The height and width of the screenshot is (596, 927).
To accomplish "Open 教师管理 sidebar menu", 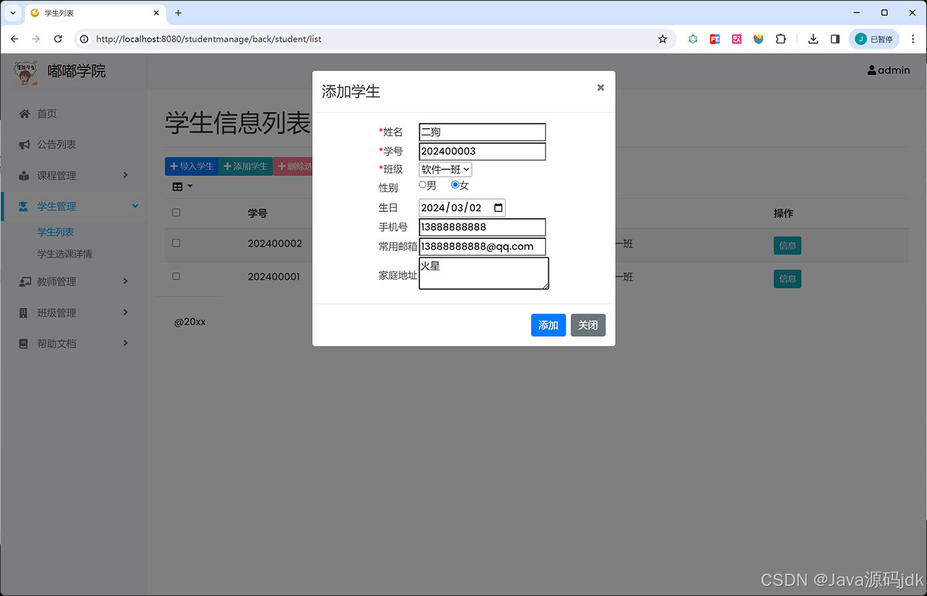I will tap(57, 281).
